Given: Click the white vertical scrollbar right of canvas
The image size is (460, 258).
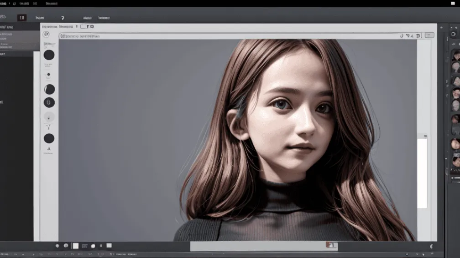Looking at the screenshot, I should pyautogui.click(x=422, y=173).
